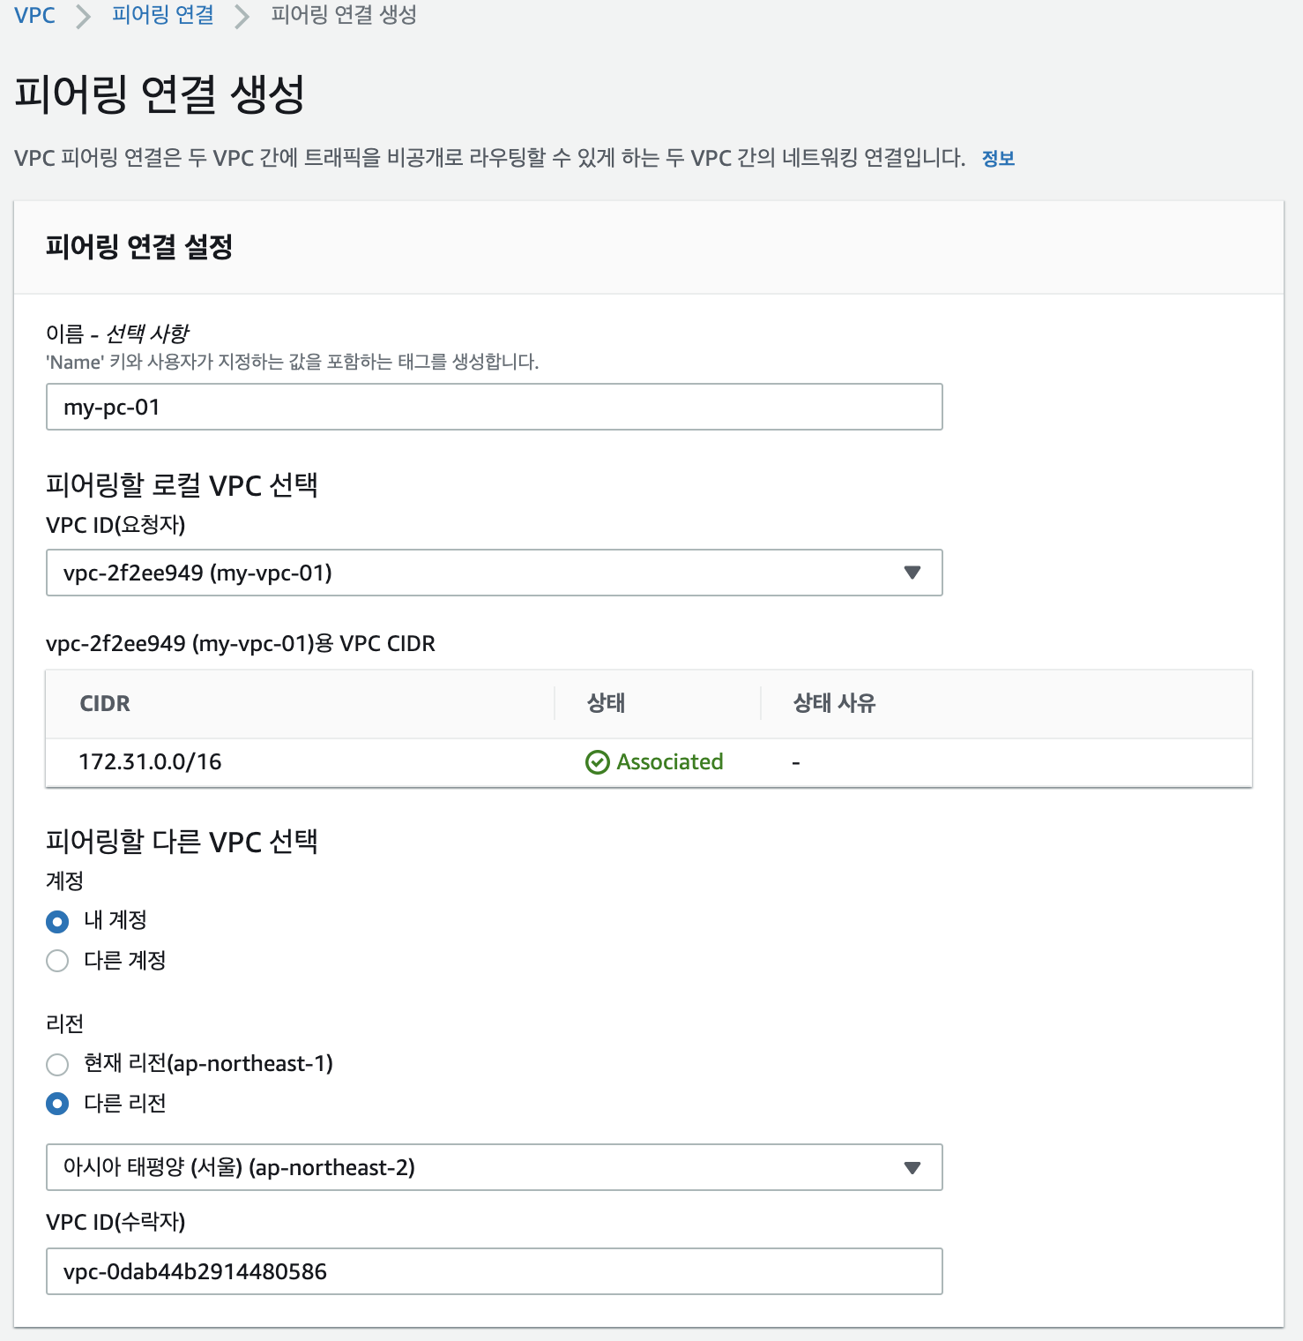Click the 172.31.0.0/16 CIDR row

(x=649, y=762)
